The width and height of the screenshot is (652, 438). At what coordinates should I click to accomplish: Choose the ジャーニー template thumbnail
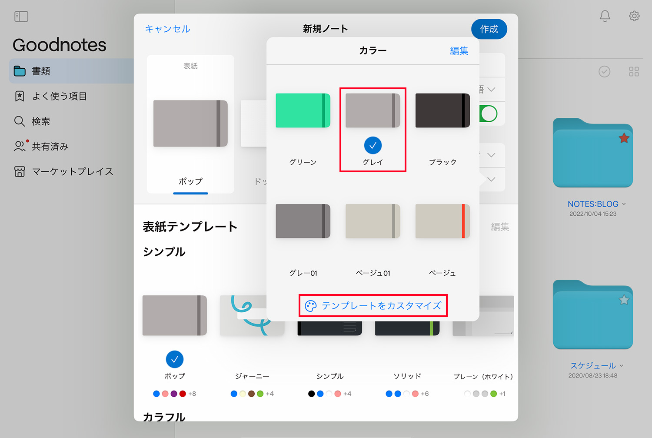pos(252,315)
